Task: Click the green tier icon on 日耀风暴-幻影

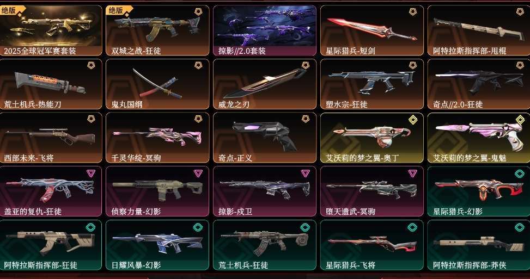Action: point(198,227)
